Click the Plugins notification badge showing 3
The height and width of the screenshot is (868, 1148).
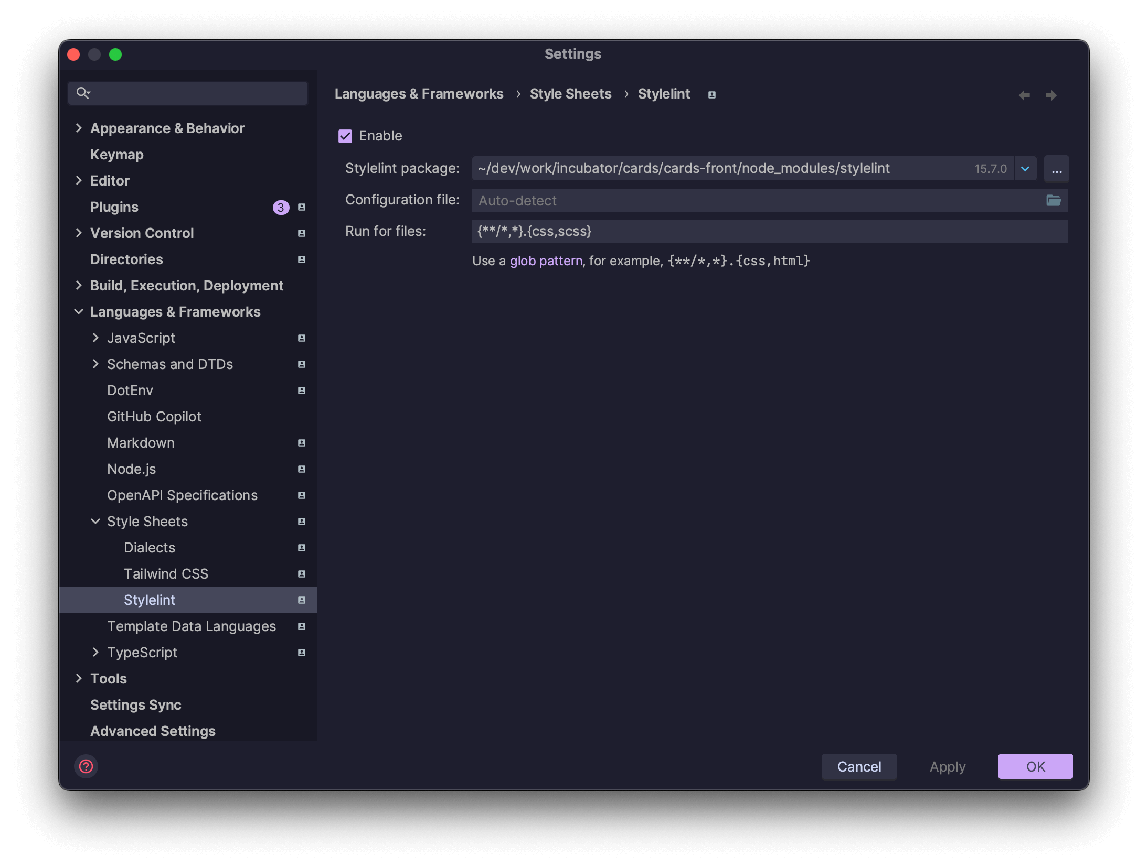[281, 207]
